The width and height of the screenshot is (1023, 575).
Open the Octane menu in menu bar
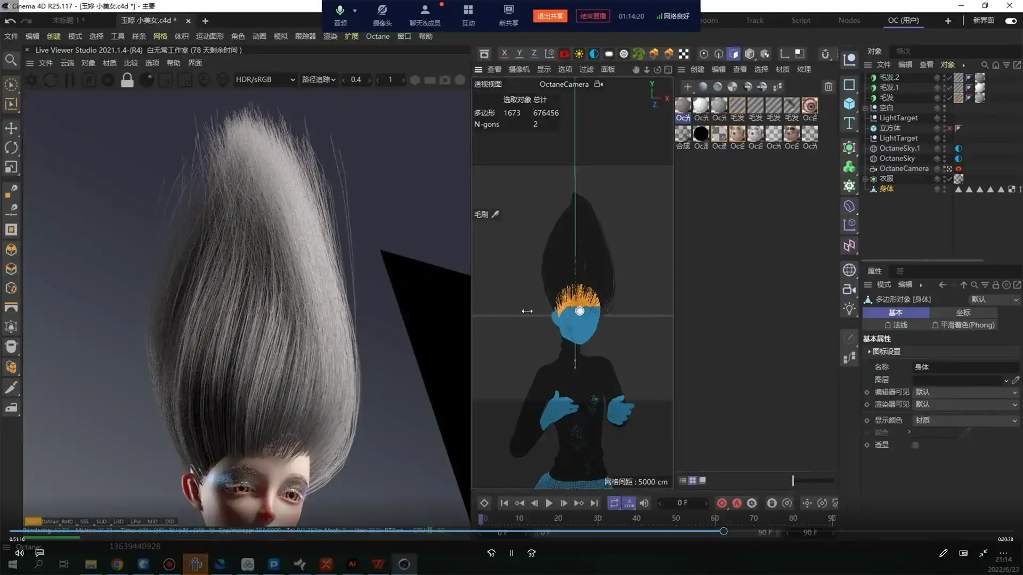coord(377,36)
